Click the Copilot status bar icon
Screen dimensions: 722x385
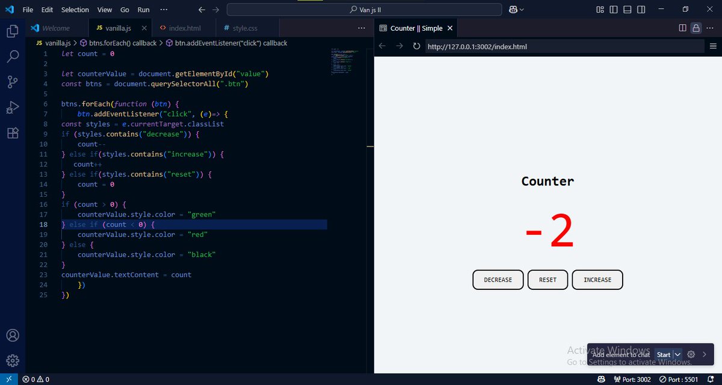point(601,380)
